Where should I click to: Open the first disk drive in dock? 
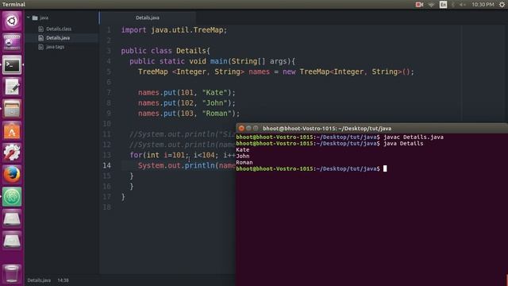tap(12, 219)
